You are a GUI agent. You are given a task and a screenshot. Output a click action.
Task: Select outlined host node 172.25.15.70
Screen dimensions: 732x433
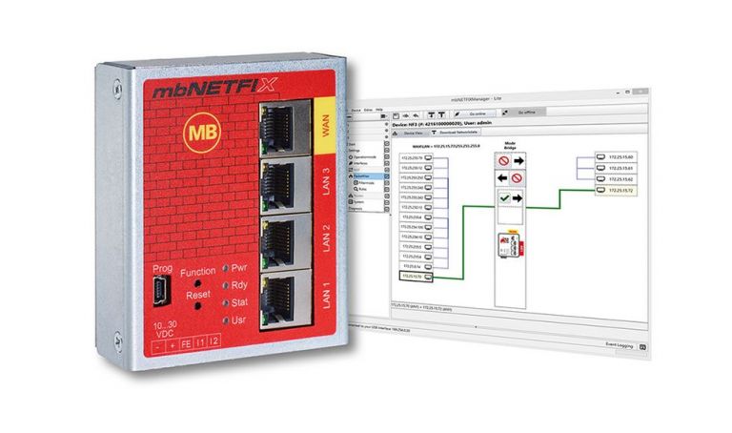click(416, 277)
